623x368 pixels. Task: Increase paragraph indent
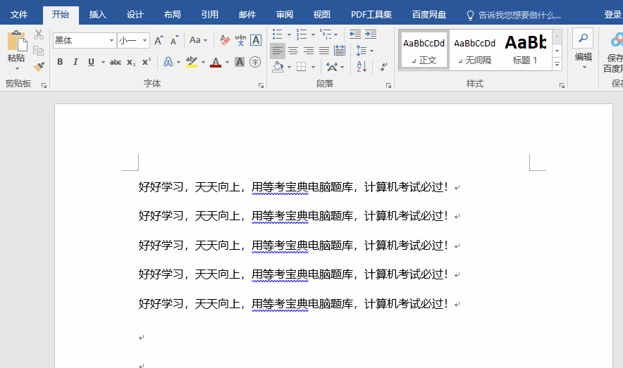[371, 34]
